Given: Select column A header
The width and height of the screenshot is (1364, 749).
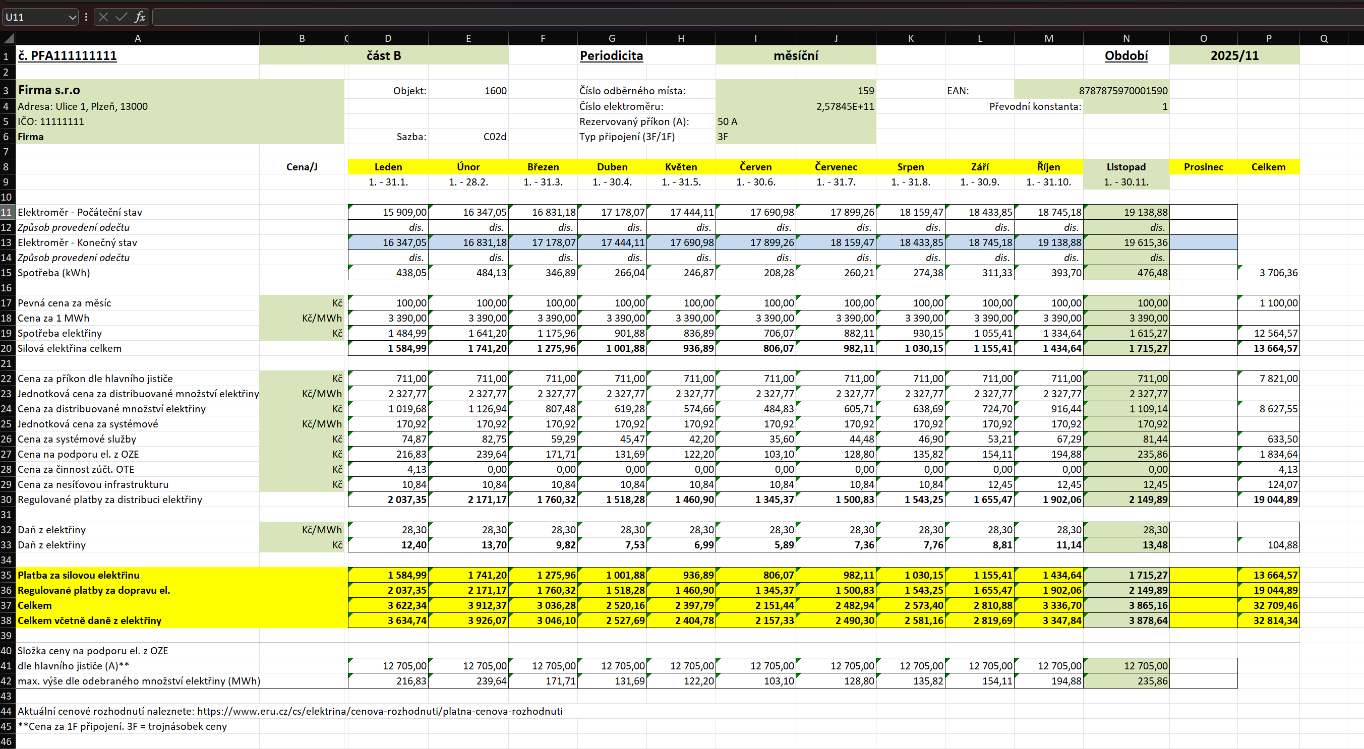Looking at the screenshot, I should pyautogui.click(x=137, y=38).
